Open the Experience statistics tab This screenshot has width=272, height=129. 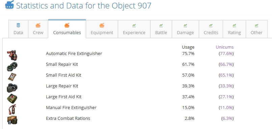[134, 29]
